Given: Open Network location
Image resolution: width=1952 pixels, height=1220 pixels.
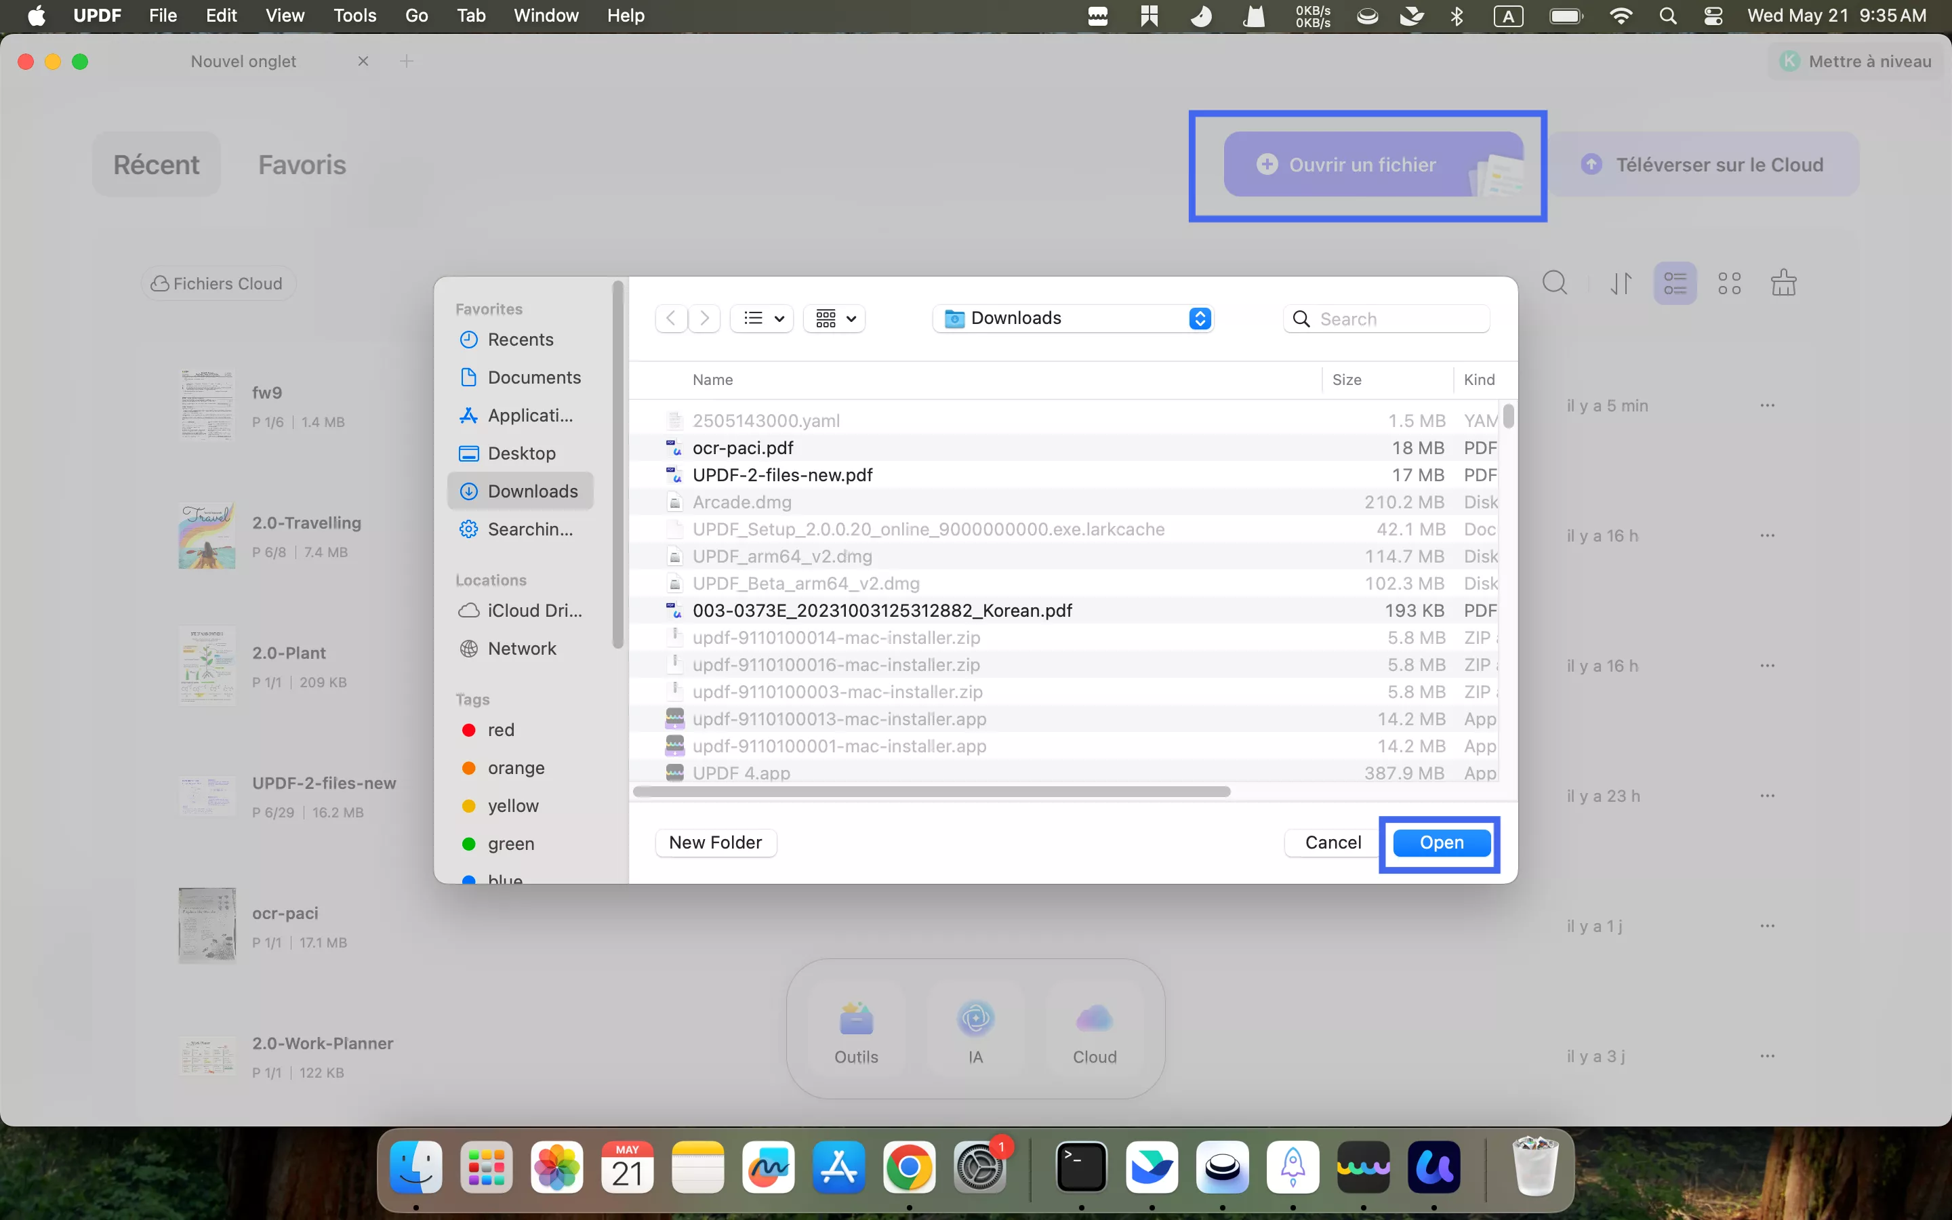Looking at the screenshot, I should coord(521,649).
